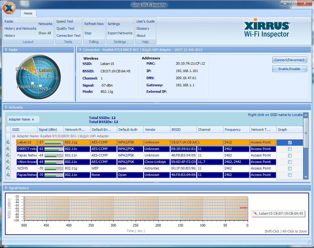Click the red lock icon beside open PapasNetwork row
This screenshot has width=314, height=248.
(x=8, y=175)
